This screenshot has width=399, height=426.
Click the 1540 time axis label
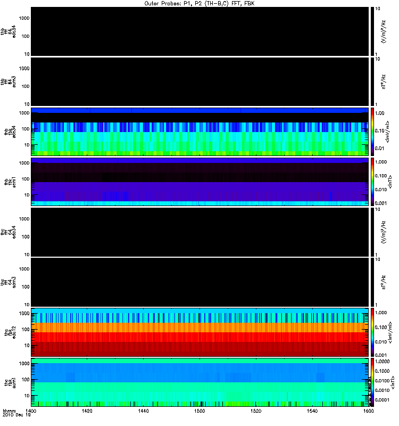[312, 411]
